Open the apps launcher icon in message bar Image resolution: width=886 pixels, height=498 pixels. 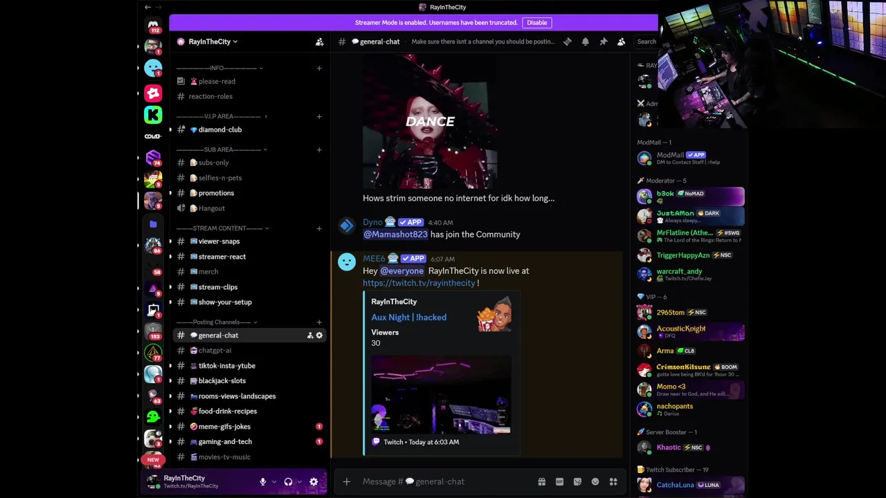[x=613, y=481]
